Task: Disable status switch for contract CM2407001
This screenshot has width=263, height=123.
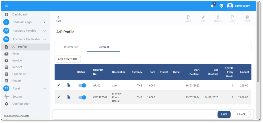Action: (82, 97)
